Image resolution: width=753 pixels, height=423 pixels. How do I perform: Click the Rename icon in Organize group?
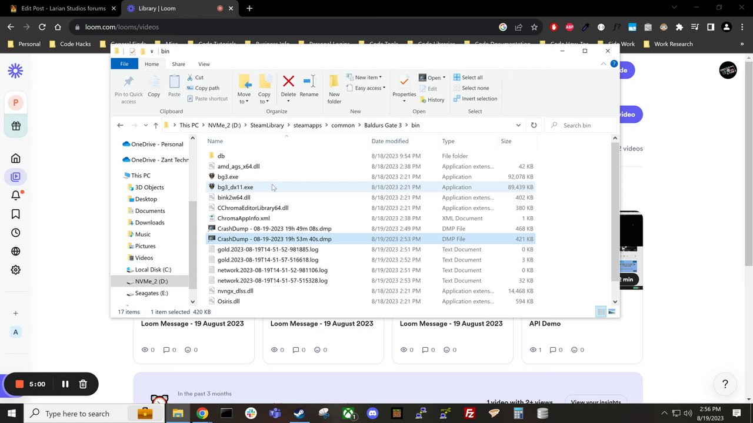coord(309,81)
